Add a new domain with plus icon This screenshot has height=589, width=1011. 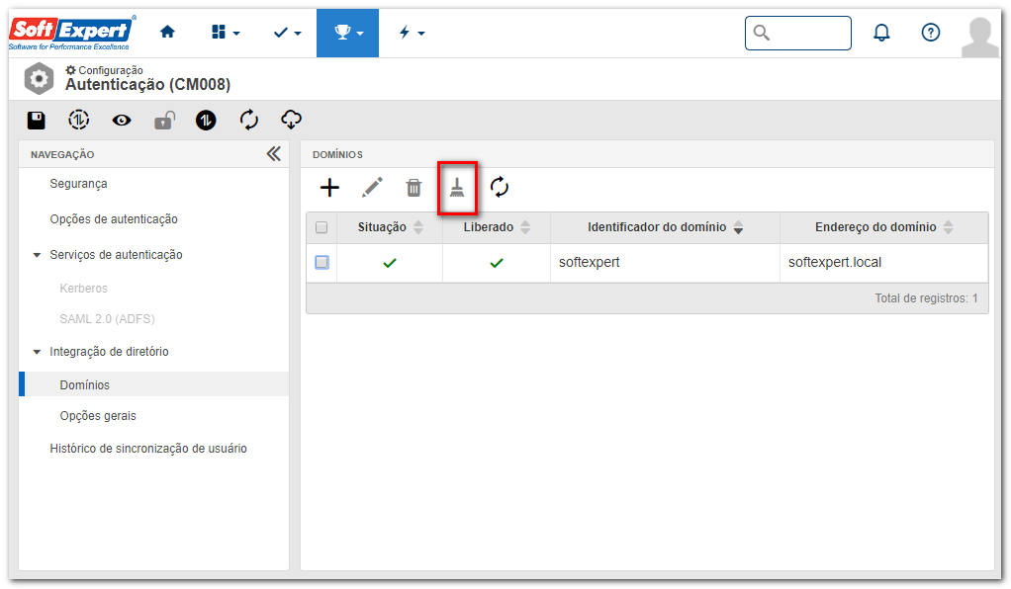tap(329, 188)
